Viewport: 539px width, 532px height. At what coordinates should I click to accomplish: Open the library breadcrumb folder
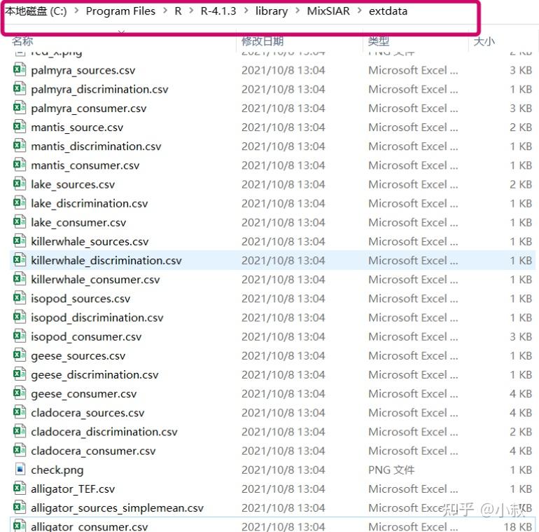[272, 11]
